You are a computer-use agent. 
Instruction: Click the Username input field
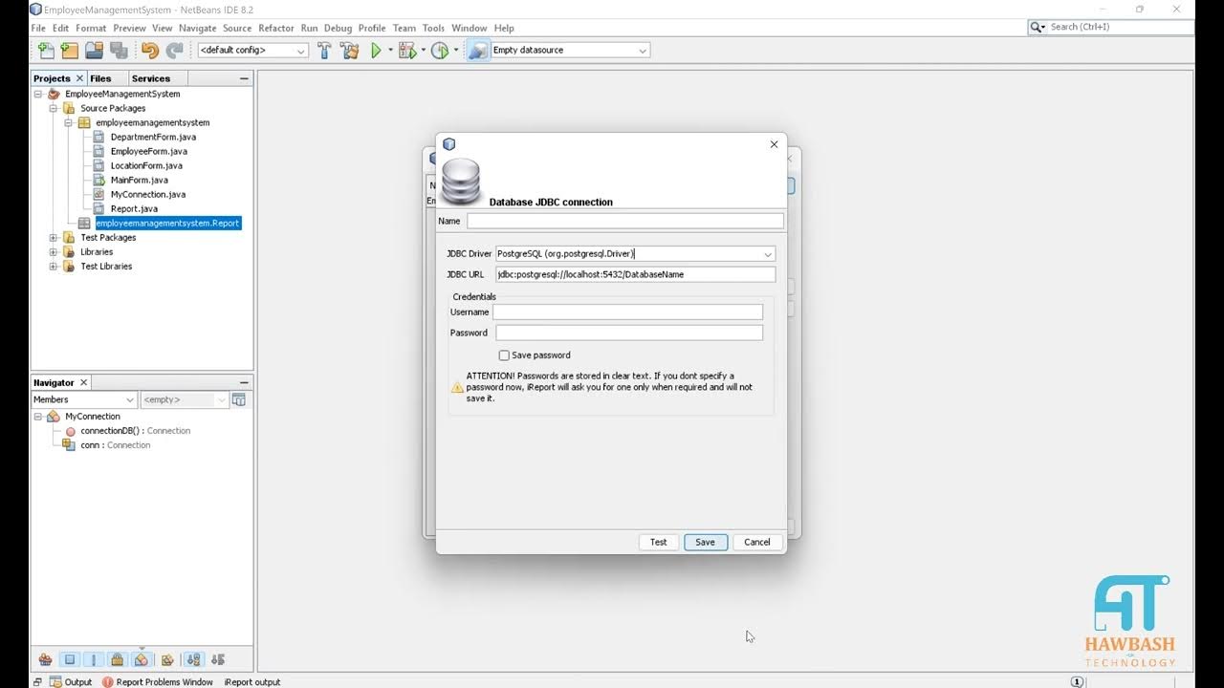click(x=627, y=312)
